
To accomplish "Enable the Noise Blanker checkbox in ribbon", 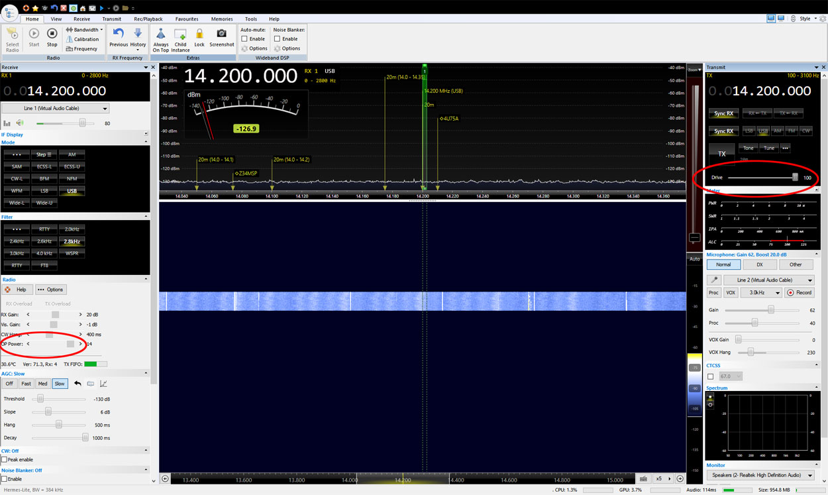I will click(x=277, y=39).
